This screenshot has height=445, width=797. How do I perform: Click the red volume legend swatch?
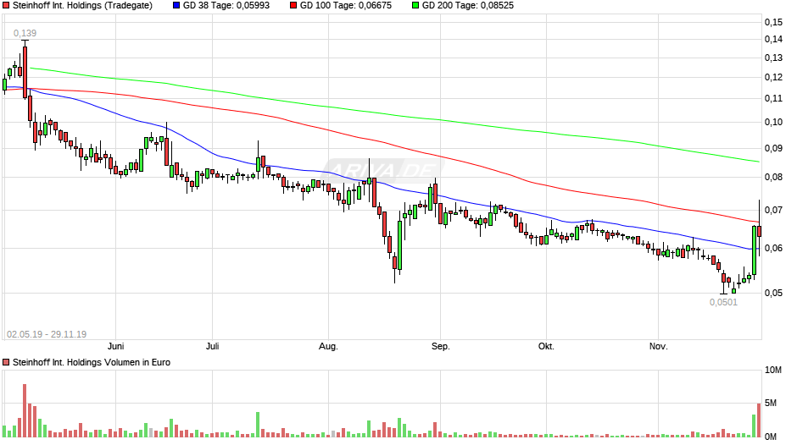click(6, 362)
